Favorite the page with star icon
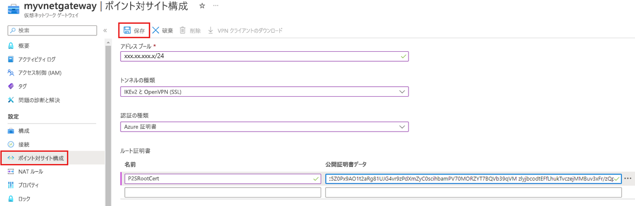This screenshot has width=635, height=206. (202, 6)
